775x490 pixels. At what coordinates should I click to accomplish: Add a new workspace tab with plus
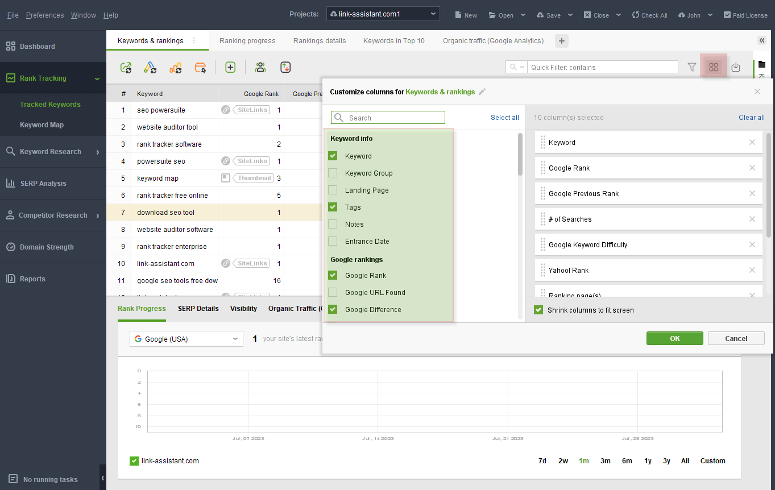561,41
